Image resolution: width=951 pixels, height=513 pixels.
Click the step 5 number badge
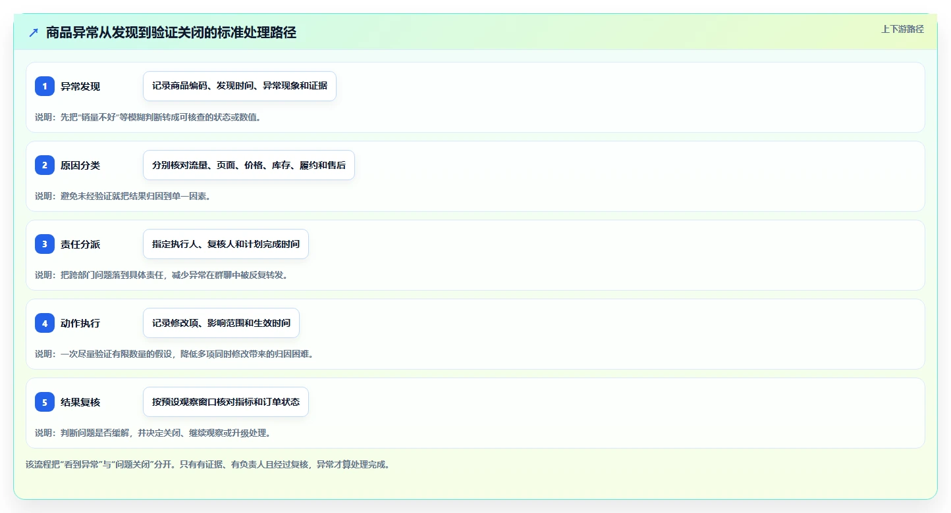click(45, 402)
